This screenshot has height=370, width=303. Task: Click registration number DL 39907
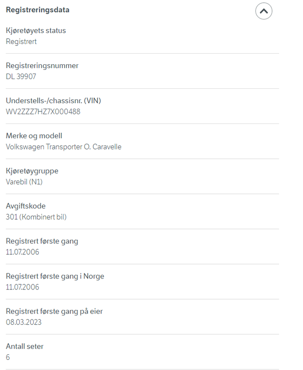[21, 76]
